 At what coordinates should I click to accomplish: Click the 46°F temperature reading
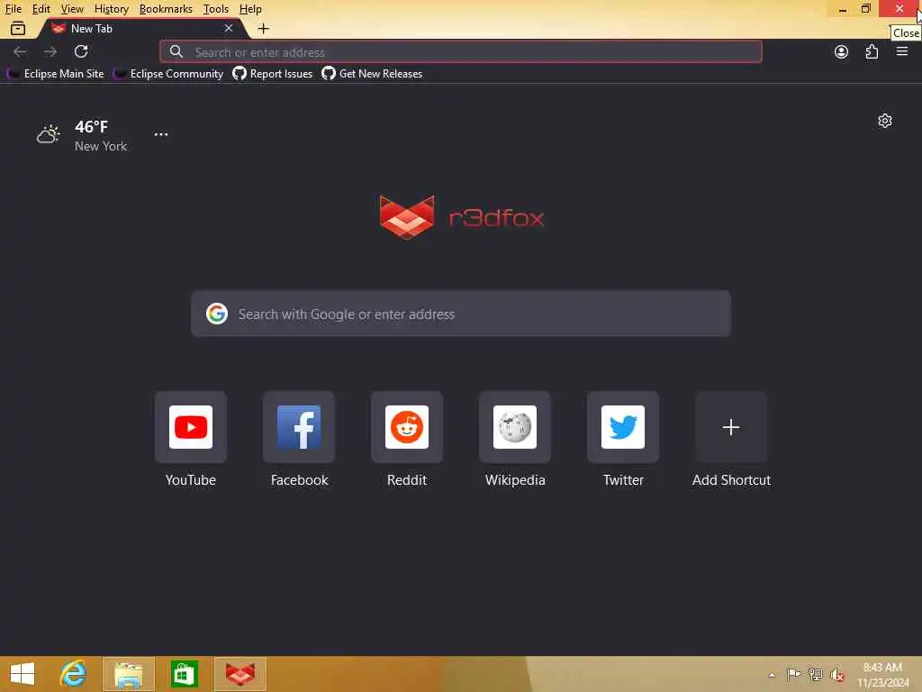click(x=91, y=126)
